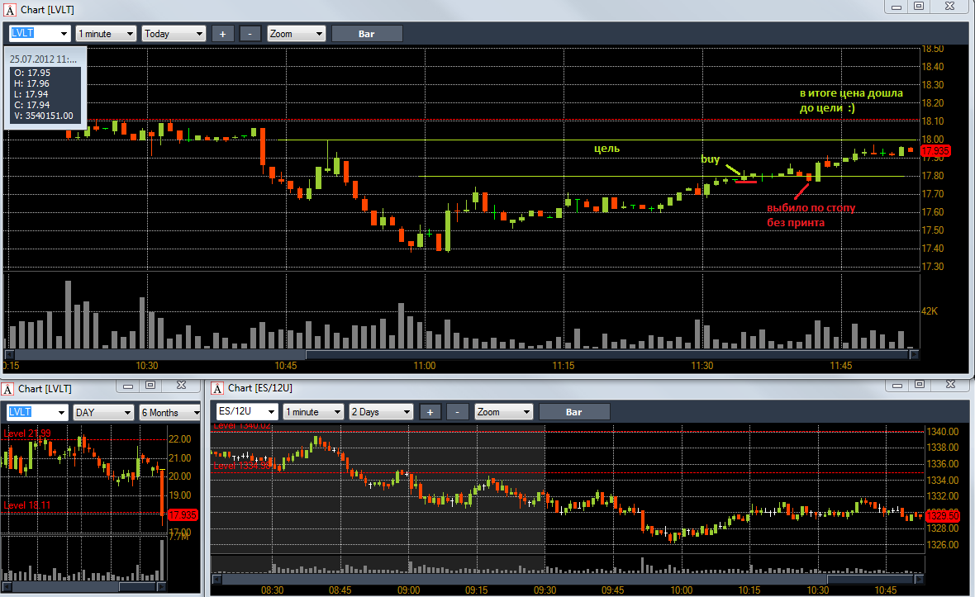The image size is (975, 597).
Task: Click the app icon in the Chart [ES/12U] title bar
Action: (x=217, y=389)
